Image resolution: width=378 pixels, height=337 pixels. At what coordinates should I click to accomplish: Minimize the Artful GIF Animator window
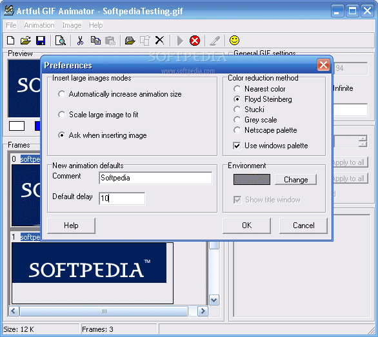(x=337, y=11)
